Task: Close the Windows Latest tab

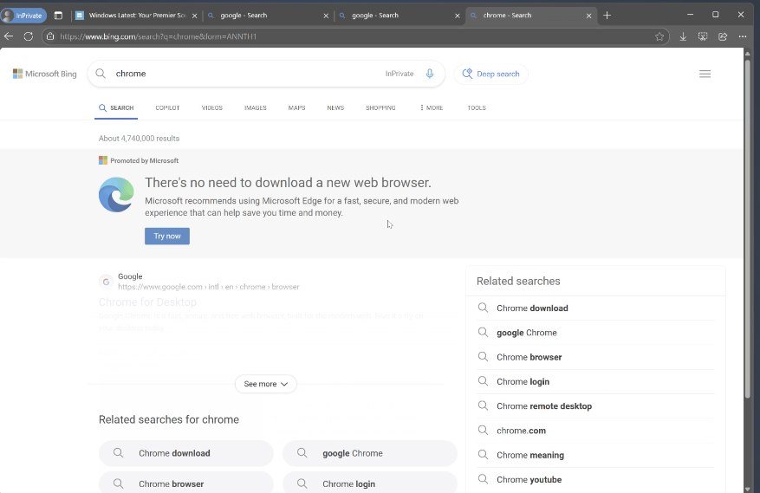Action: 194,16
